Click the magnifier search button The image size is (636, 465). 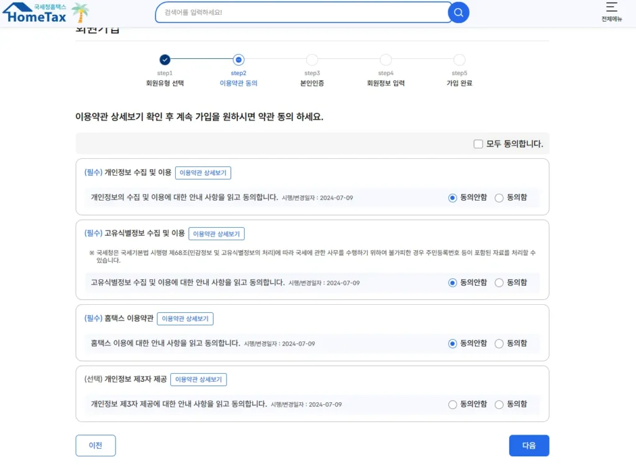pyautogui.click(x=458, y=12)
